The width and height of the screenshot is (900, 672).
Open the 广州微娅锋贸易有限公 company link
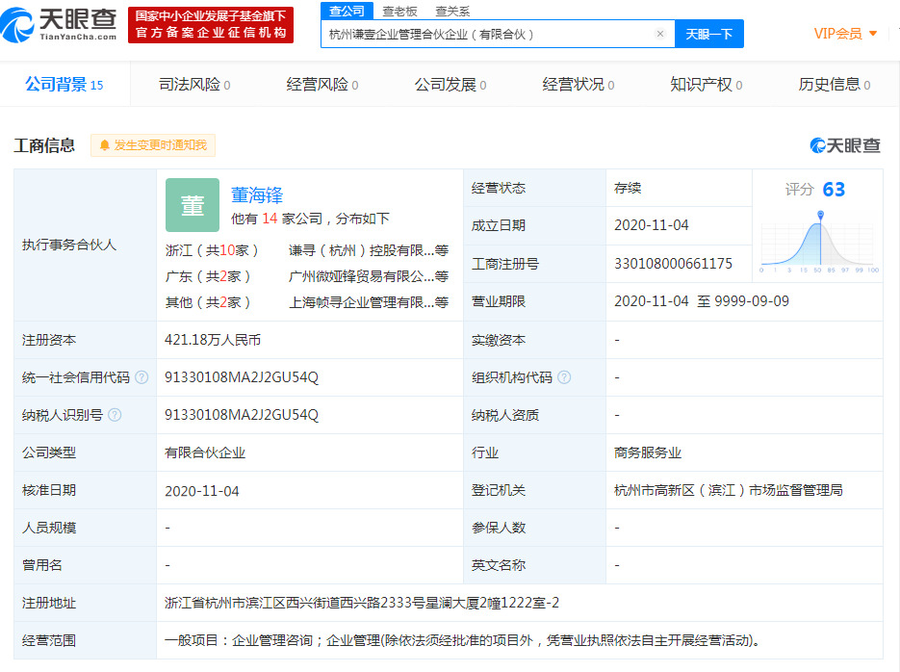369,276
